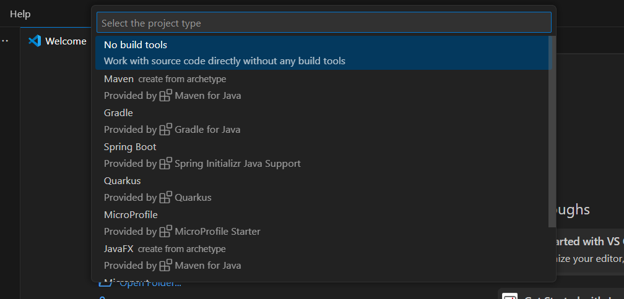The height and width of the screenshot is (299, 624).
Task: Open the Help menu
Action: 20,14
